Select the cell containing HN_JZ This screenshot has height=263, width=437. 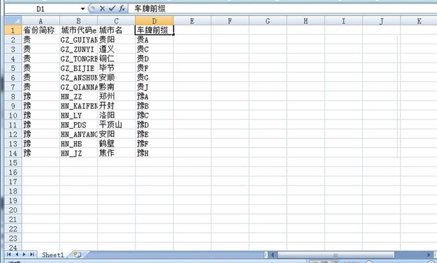79,153
